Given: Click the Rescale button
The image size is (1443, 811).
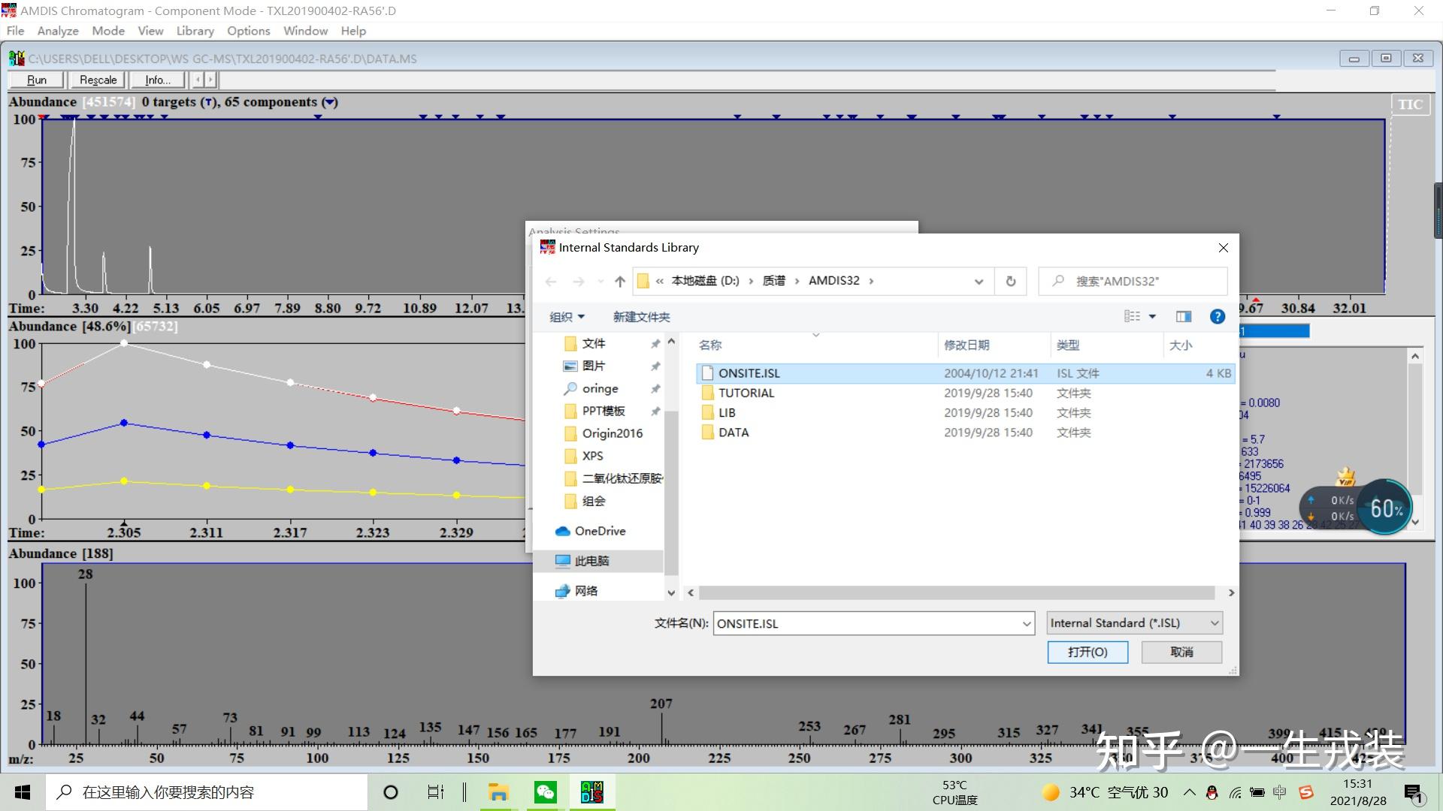Looking at the screenshot, I should pyautogui.click(x=98, y=80).
